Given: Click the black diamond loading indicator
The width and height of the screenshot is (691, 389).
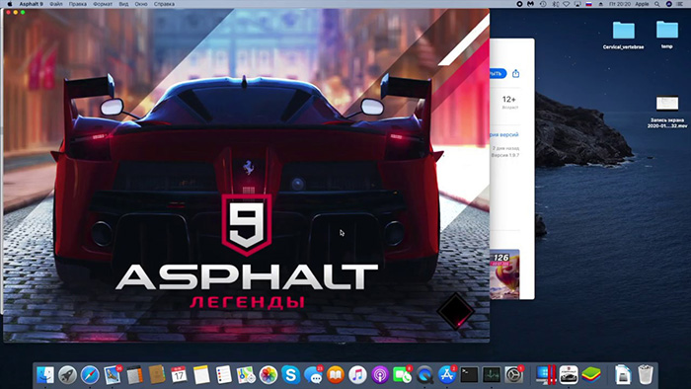Looking at the screenshot, I should point(456,311).
